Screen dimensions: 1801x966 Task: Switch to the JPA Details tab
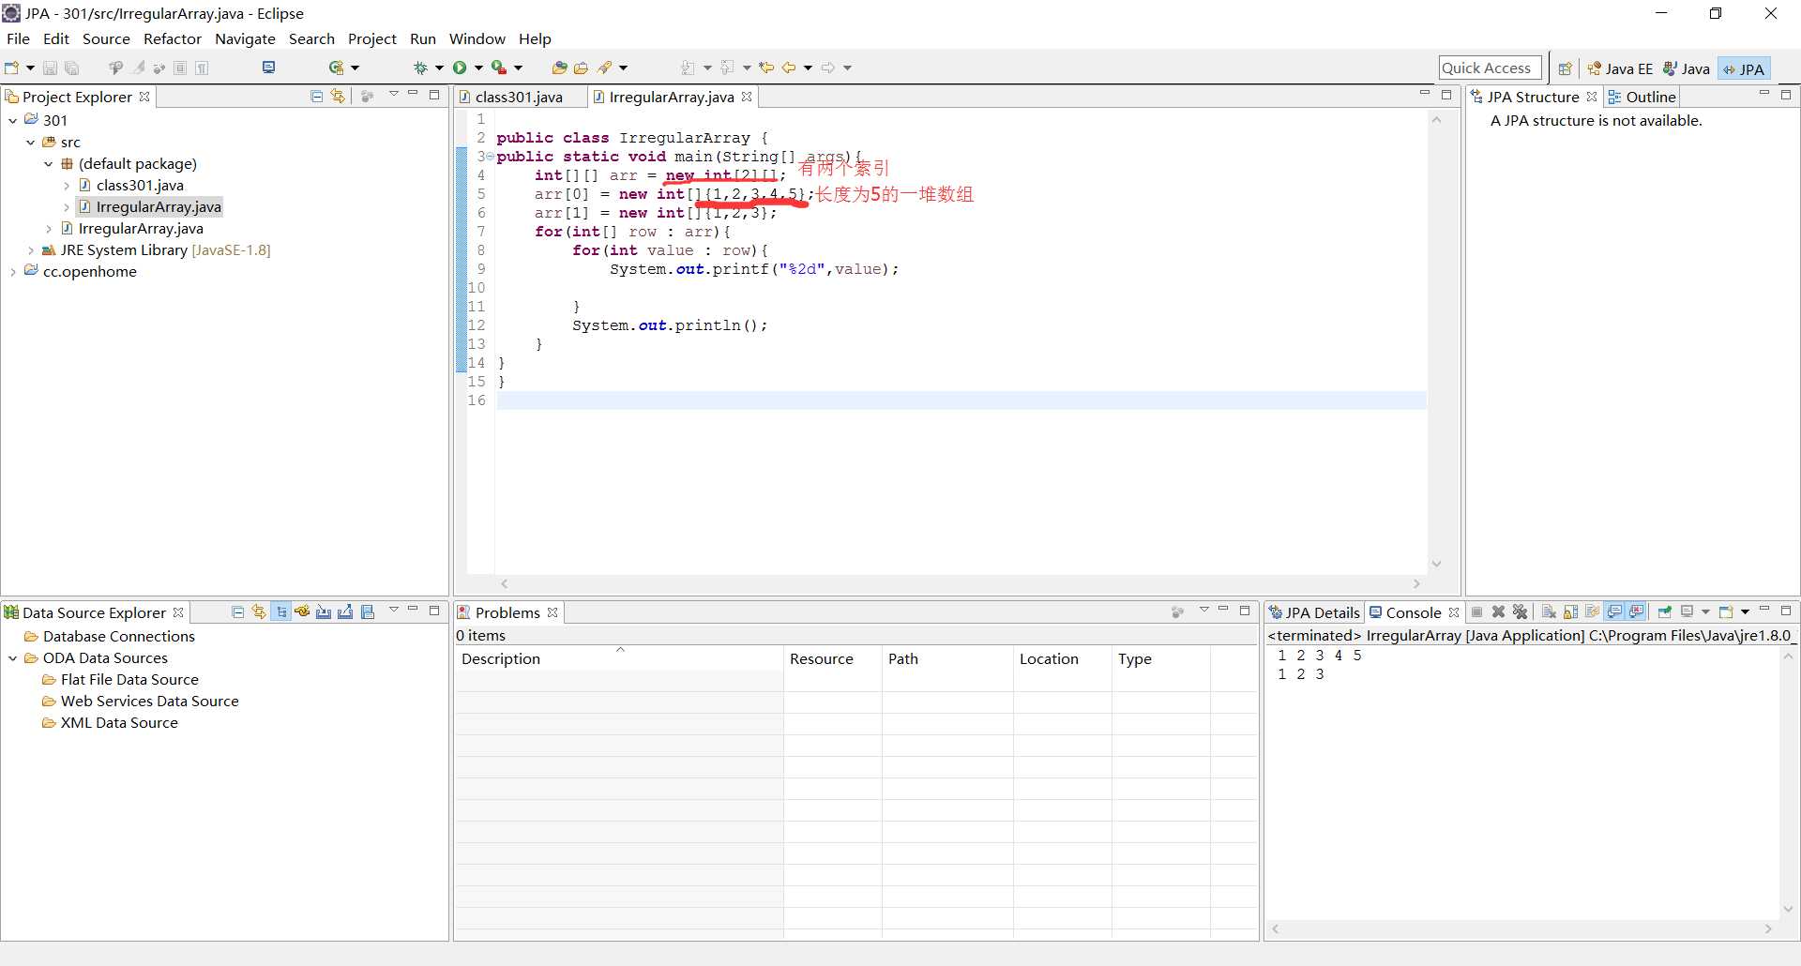pyautogui.click(x=1314, y=612)
